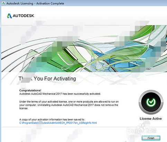167x142 pixels.
Task: Click the Autodesk icon in title bar
Action: point(3,3)
